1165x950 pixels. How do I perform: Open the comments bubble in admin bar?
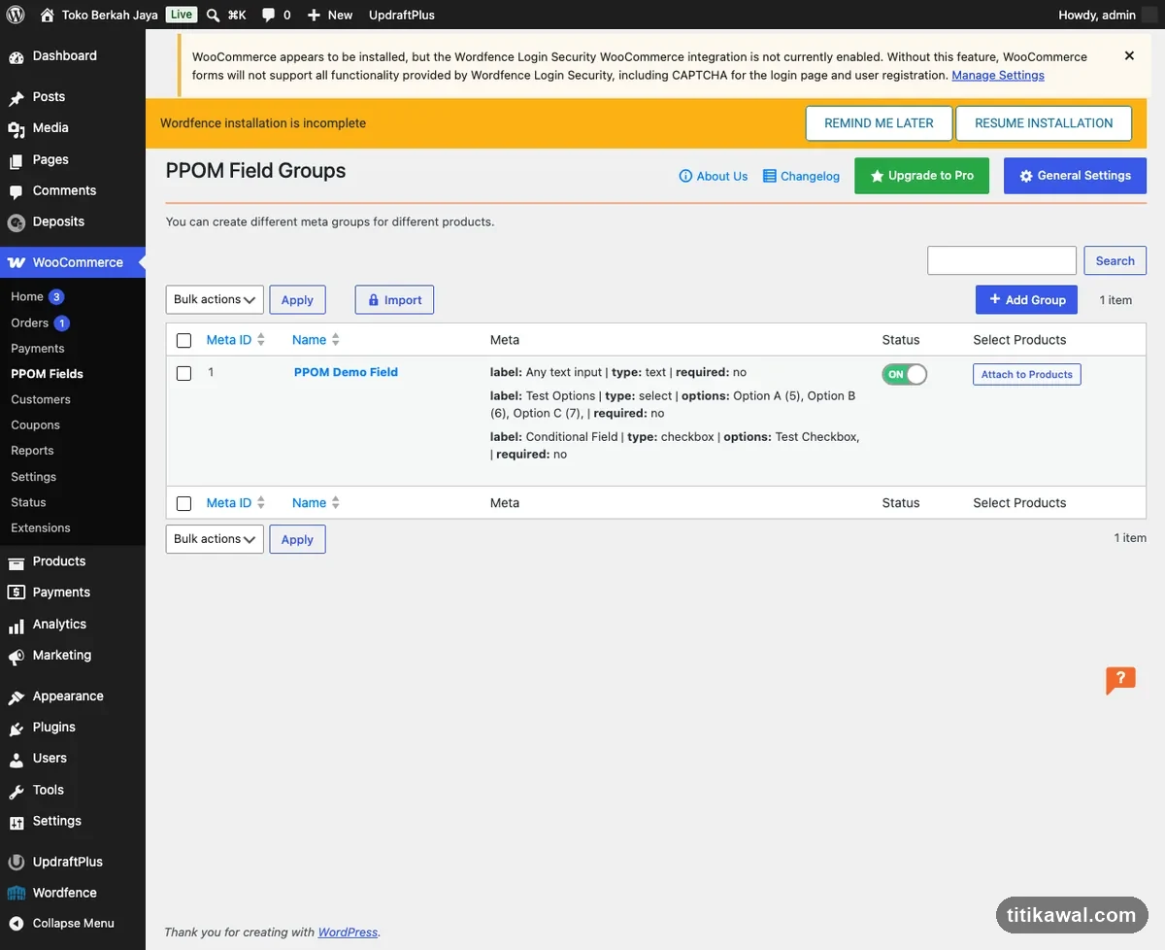(x=268, y=15)
